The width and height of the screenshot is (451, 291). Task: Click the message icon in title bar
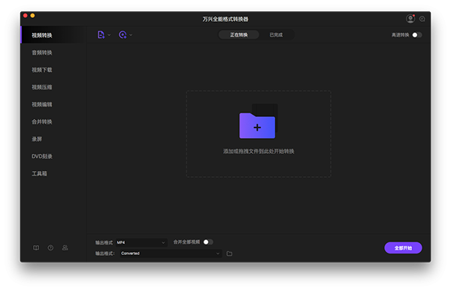(x=422, y=19)
